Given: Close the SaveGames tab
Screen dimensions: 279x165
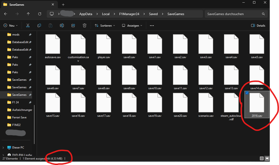Looking at the screenshot, I should [53, 4].
